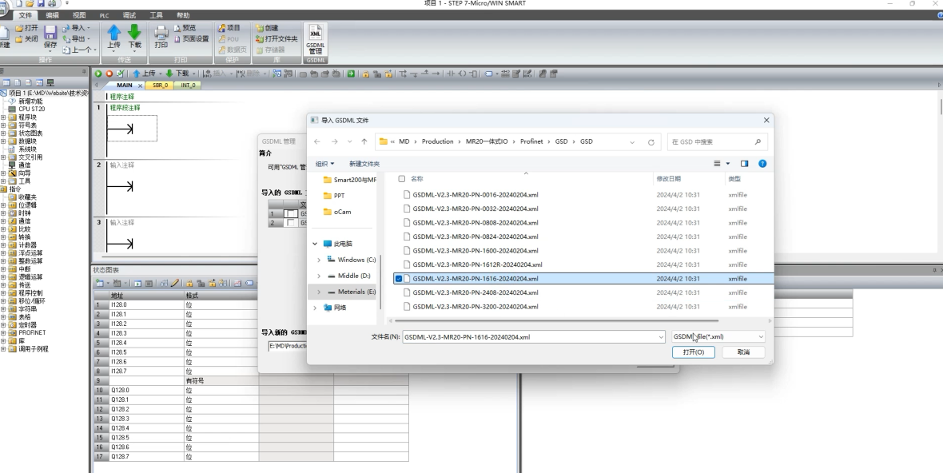Click 页面设置 in the ribbon
943x473 pixels.
pos(191,38)
